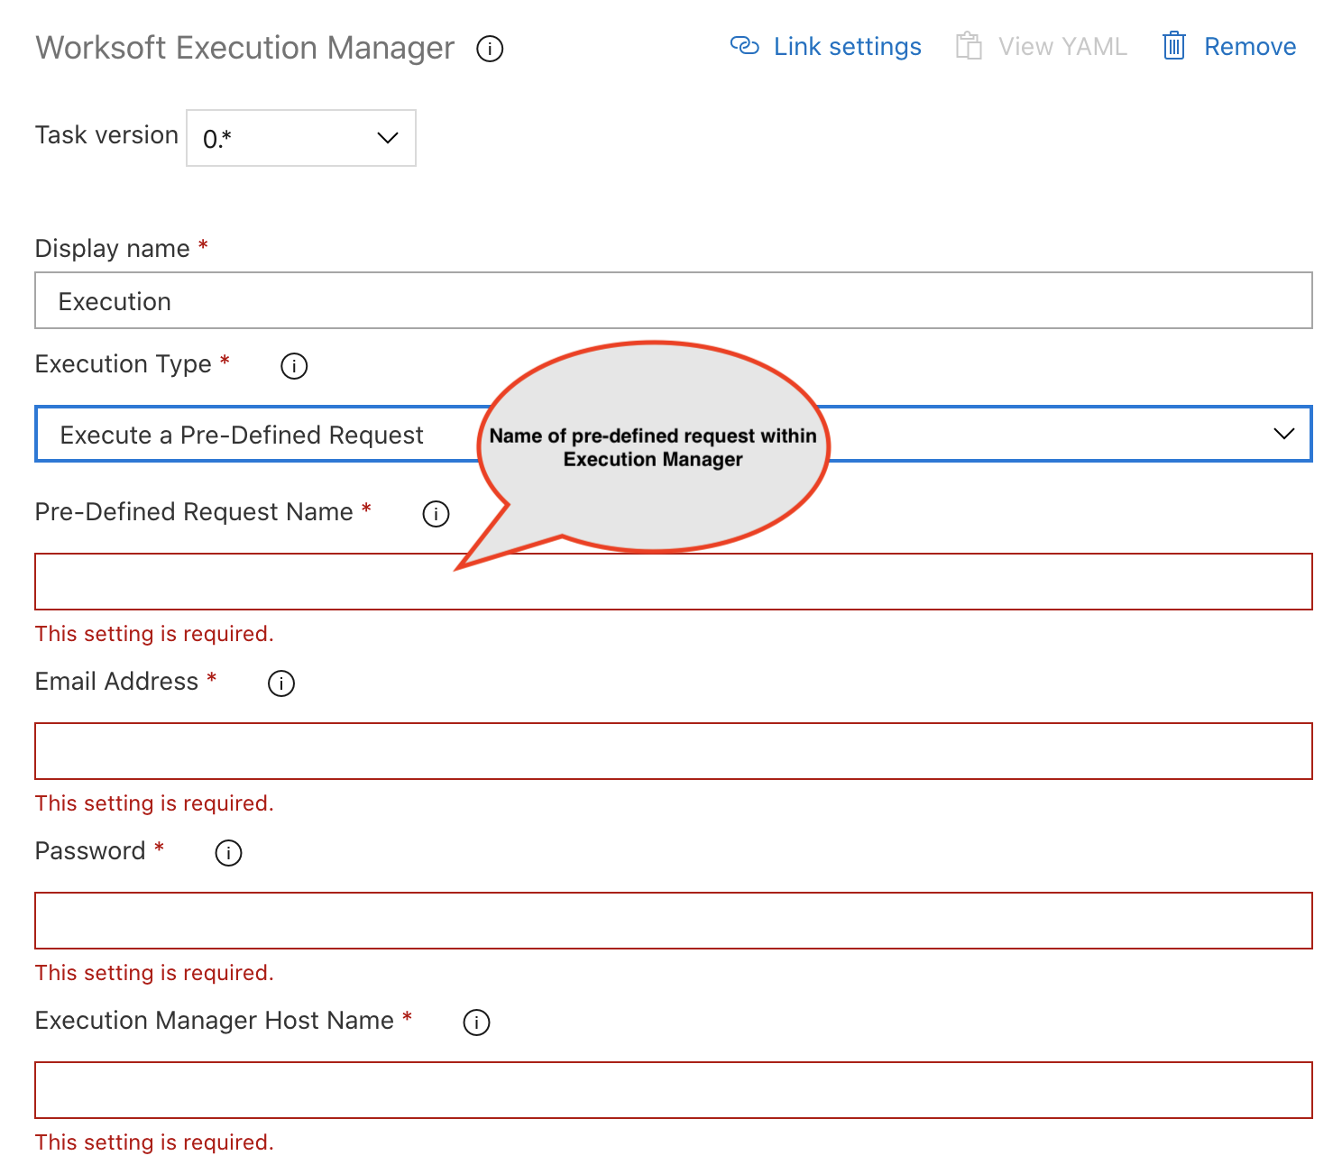Click the Display name label

(x=113, y=249)
